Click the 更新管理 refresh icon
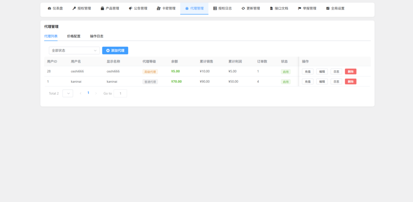The width and height of the screenshot is (413, 202). pyautogui.click(x=243, y=8)
